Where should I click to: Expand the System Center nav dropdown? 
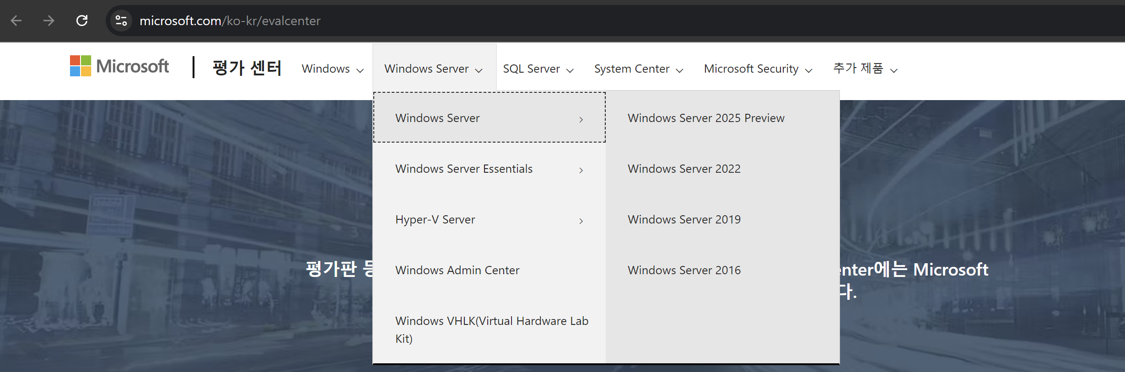pos(639,69)
